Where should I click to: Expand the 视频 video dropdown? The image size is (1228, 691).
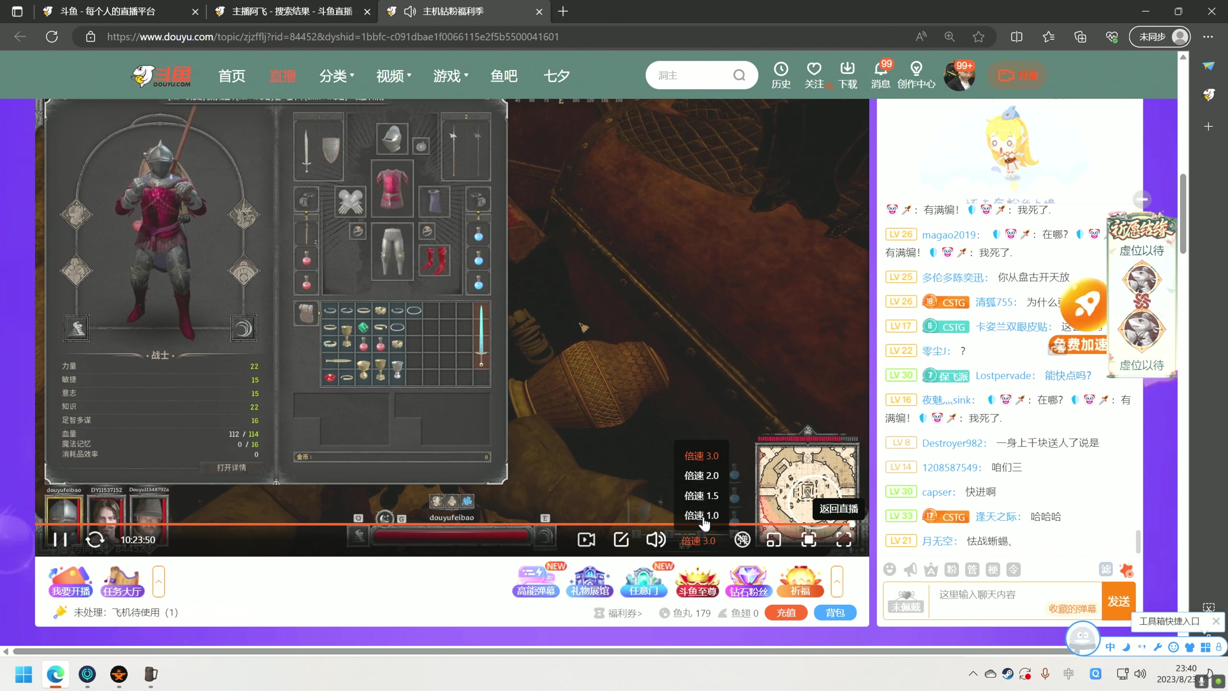coord(394,76)
